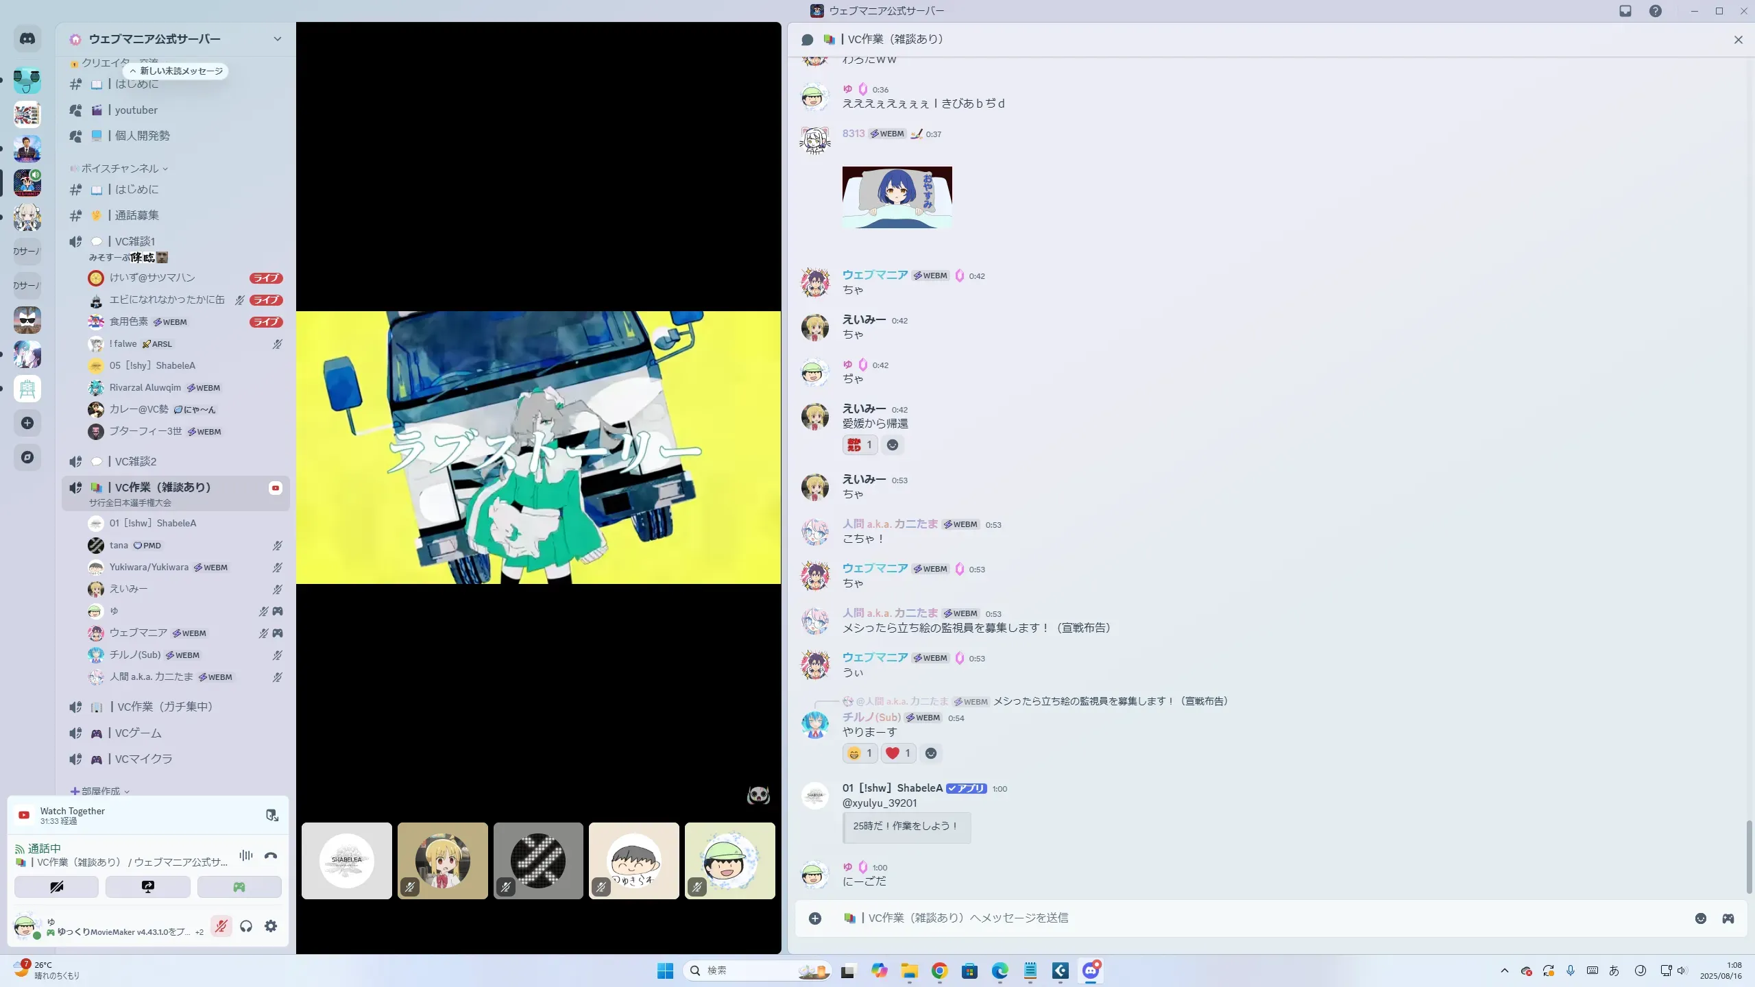Screen dimensions: 1755x987
Task: Click the screen share button
Action: pos(148,887)
